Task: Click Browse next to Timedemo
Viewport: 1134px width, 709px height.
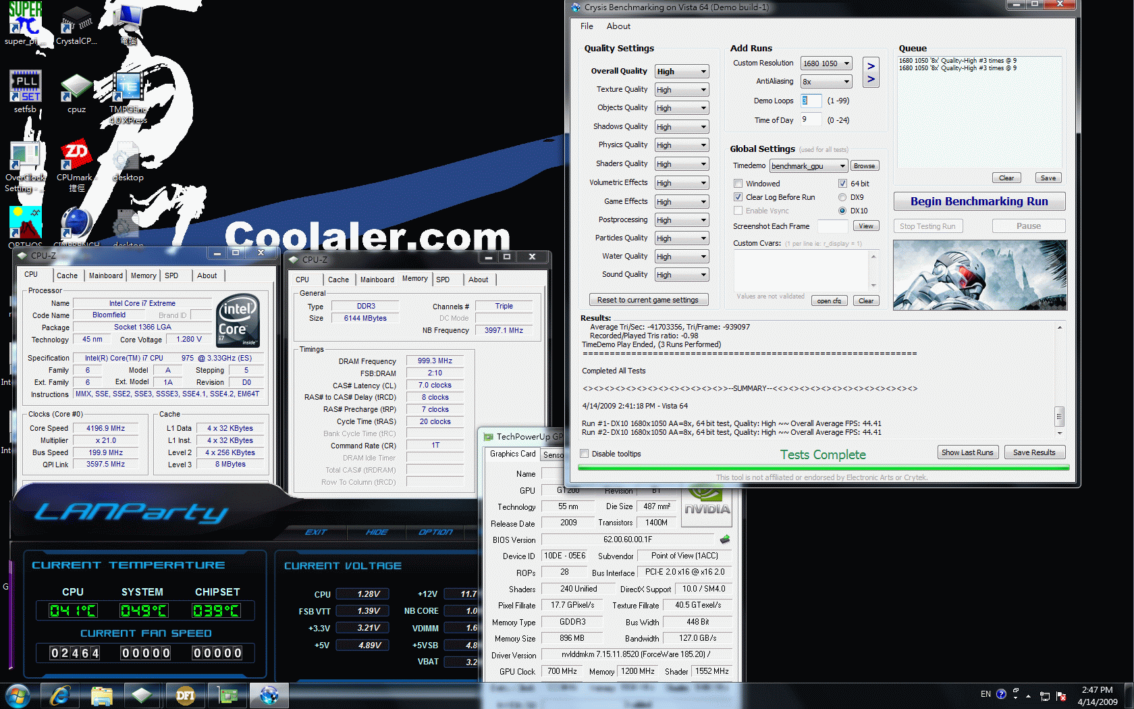Action: (864, 166)
